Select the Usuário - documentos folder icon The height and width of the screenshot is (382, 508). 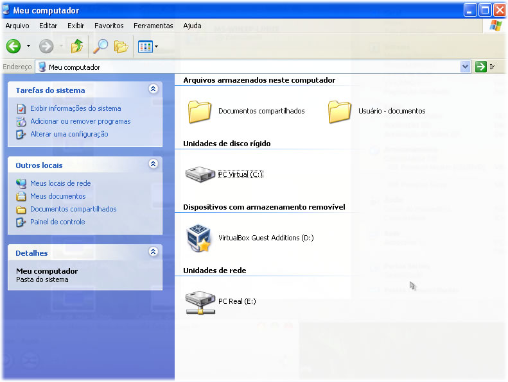(x=339, y=112)
